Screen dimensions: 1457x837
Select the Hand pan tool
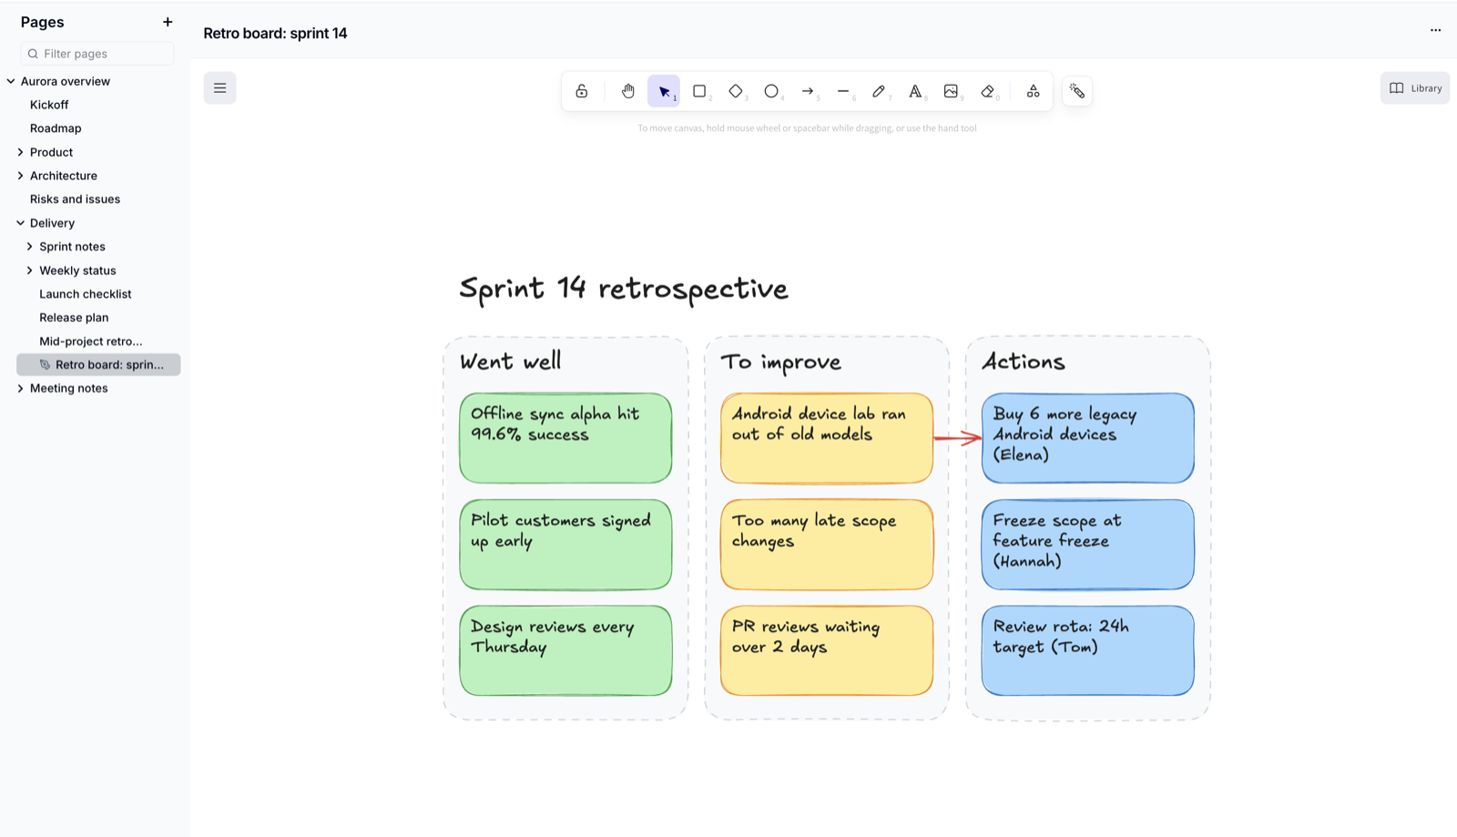628,91
